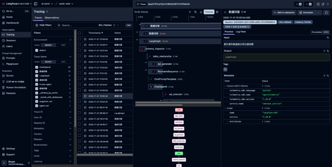This screenshot has height=167, width=332.
Task: Uncheck the default environment filter
Action: pos(37,50)
